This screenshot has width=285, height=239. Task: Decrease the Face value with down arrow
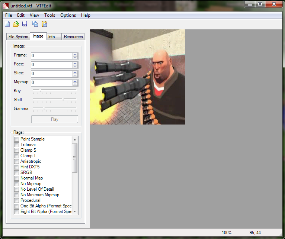pyautogui.click(x=75, y=67)
